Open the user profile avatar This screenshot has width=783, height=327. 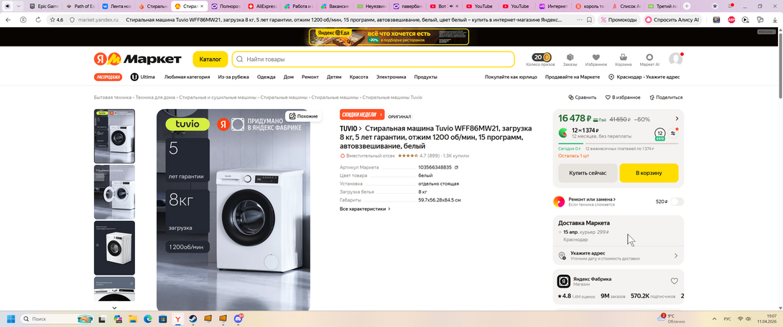676,59
